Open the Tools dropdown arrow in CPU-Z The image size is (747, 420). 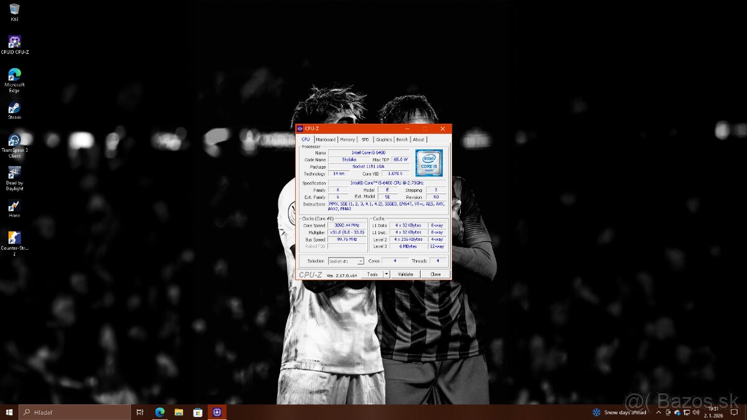click(386, 274)
